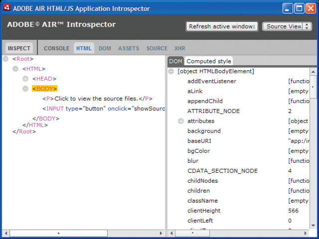This screenshot has width=319, height=239.
Task: Switch to the CONSOLE tab
Action: [x=56, y=48]
